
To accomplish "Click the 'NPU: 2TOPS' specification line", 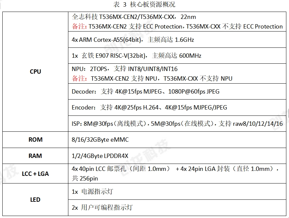I will click(x=125, y=69).
